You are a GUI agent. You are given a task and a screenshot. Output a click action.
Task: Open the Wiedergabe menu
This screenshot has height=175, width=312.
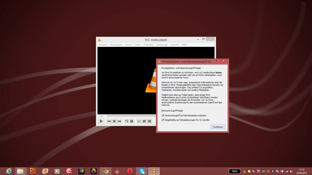point(116,45)
